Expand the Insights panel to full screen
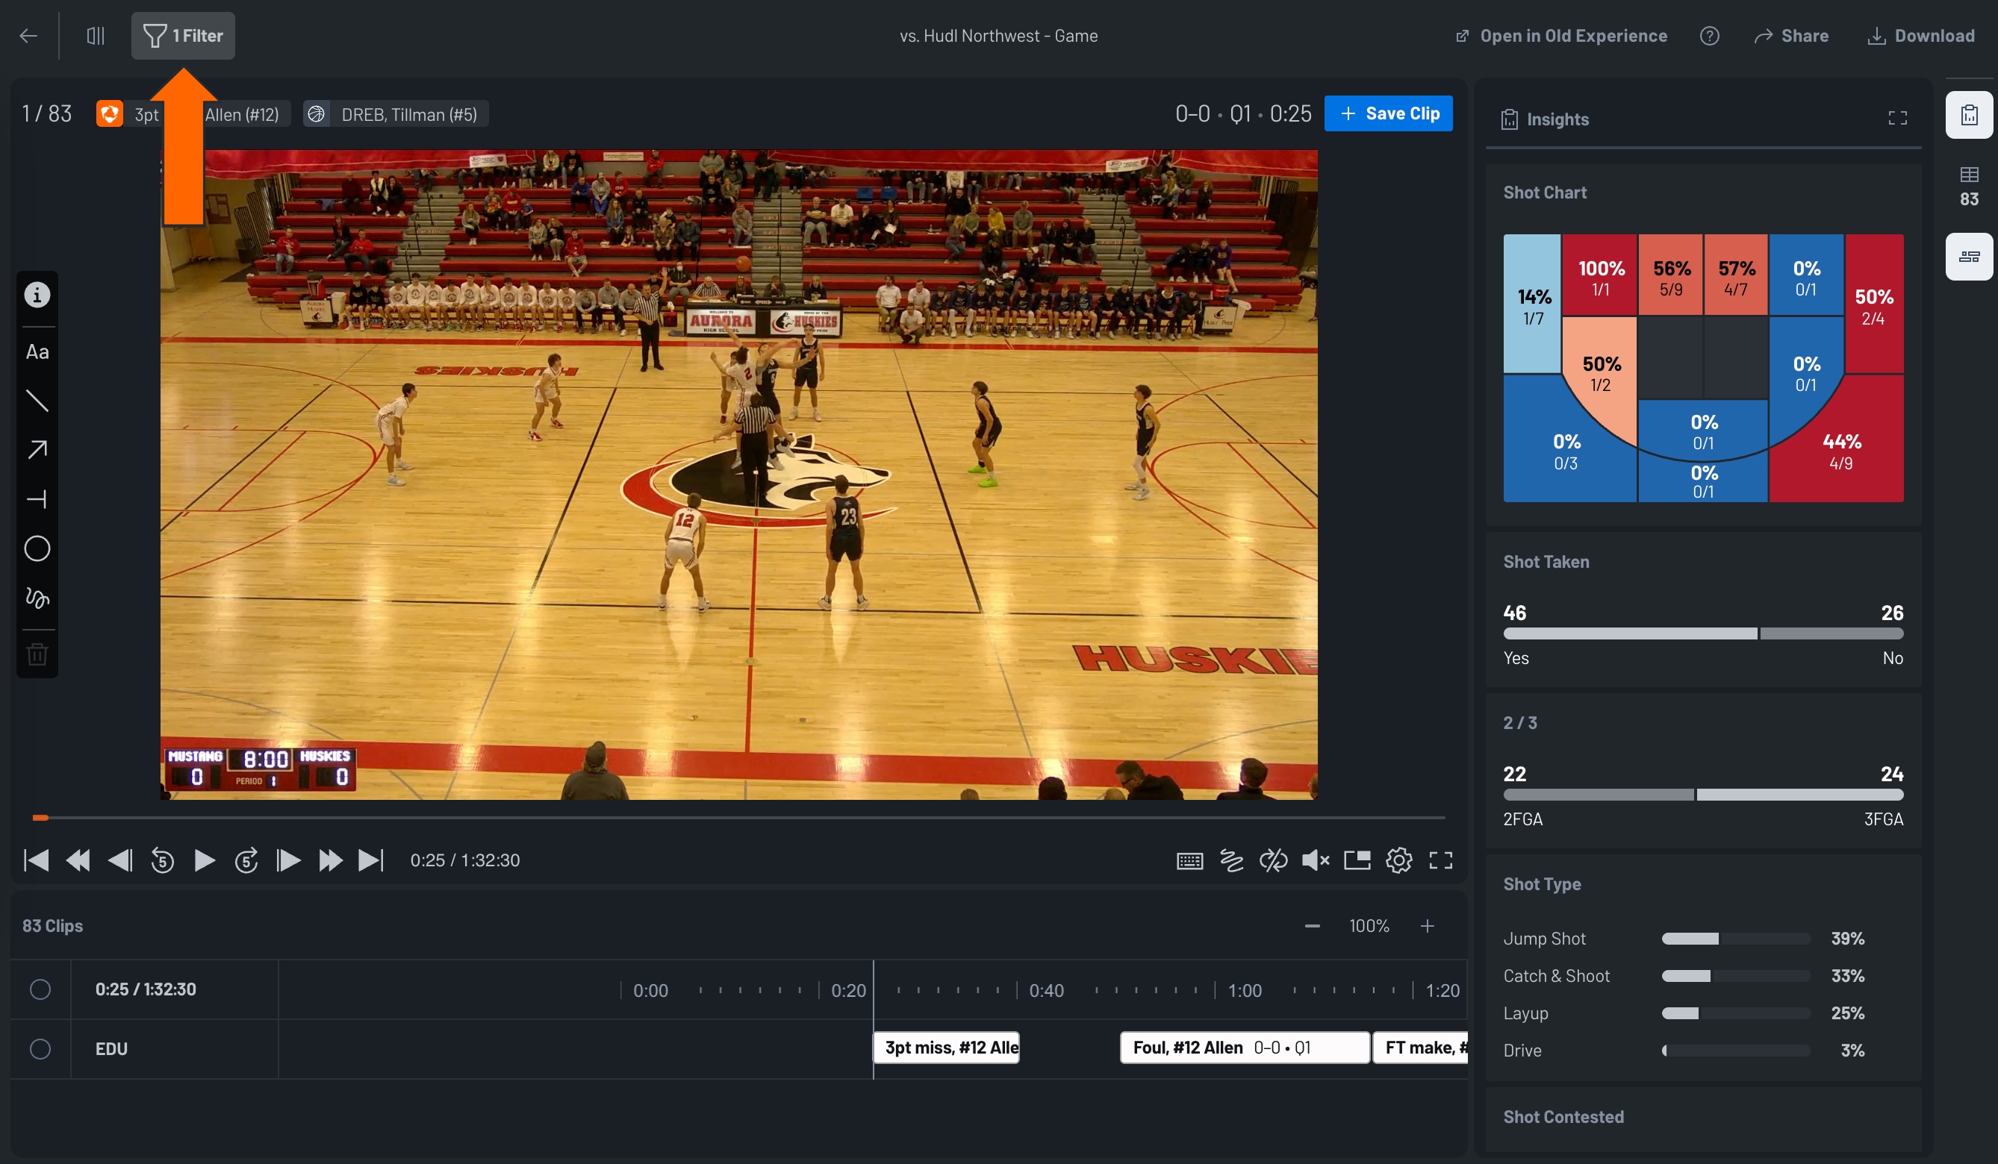This screenshot has height=1164, width=1998. point(1898,117)
